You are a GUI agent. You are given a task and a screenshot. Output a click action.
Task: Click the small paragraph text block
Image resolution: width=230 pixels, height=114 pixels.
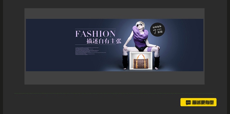[90, 51]
